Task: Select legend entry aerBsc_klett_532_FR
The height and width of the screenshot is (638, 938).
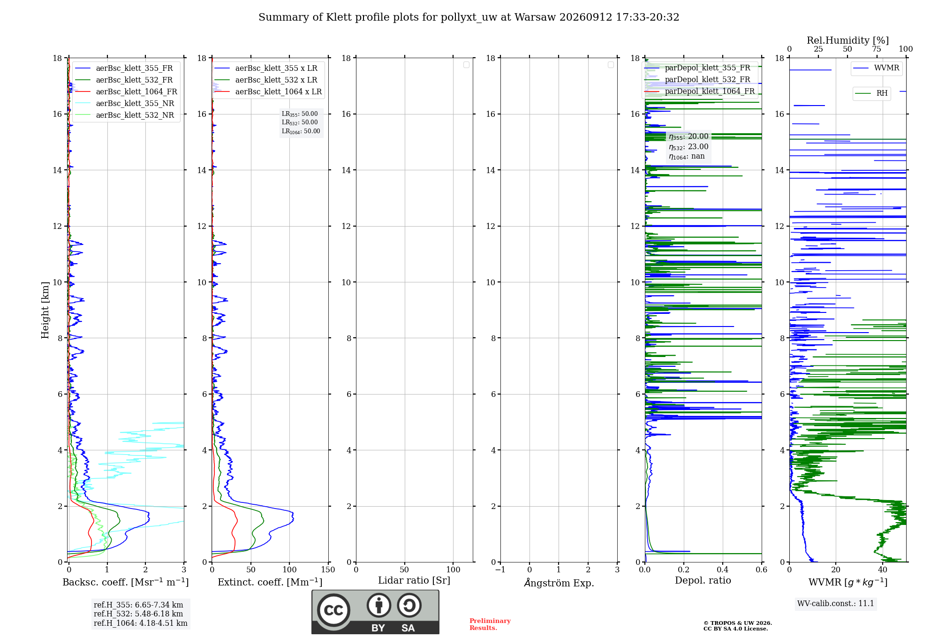Action: point(134,80)
